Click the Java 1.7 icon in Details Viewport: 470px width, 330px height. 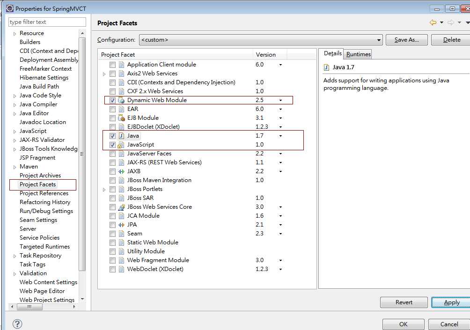[326, 67]
